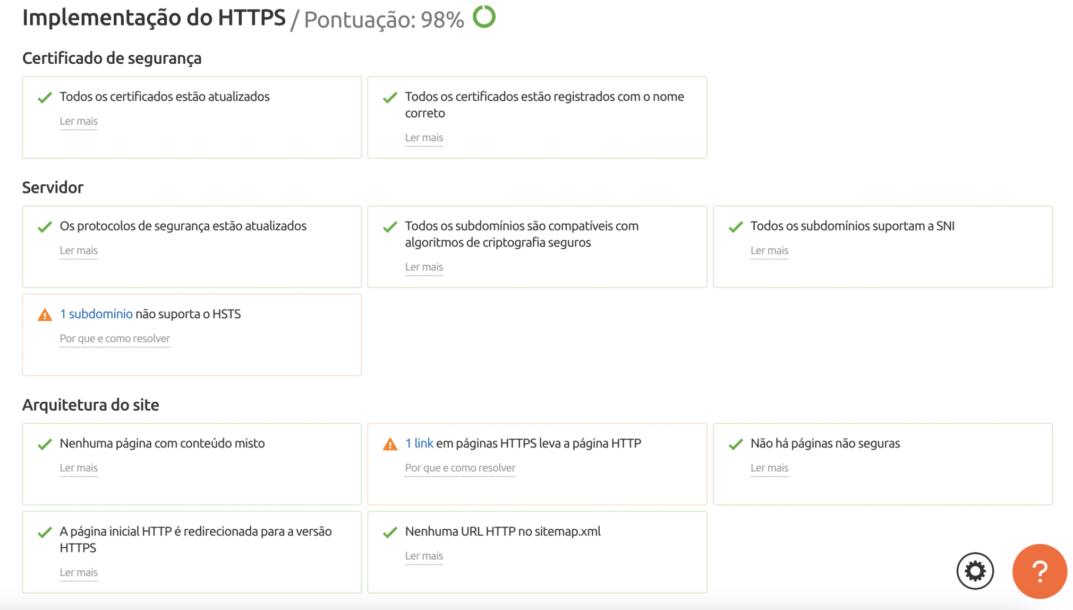Click checkmark by Nenhuma URL HTTP no sitemap.xml
The image size is (1073, 610).
click(390, 532)
